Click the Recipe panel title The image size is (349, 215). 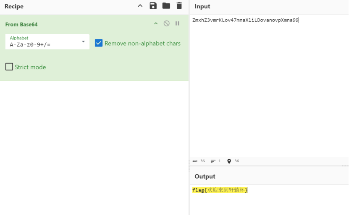14,6
